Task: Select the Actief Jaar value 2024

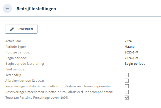Action: 128,41
